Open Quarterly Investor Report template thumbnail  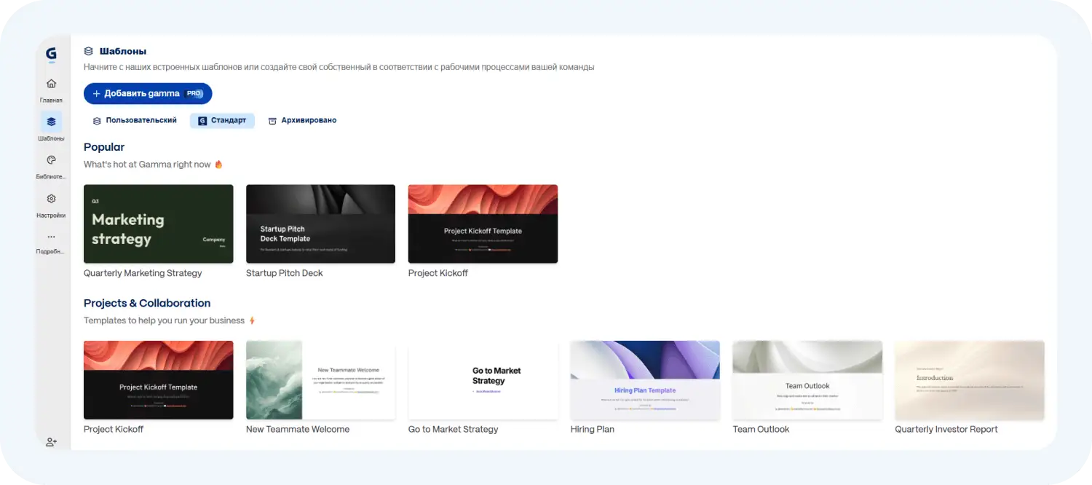click(970, 380)
